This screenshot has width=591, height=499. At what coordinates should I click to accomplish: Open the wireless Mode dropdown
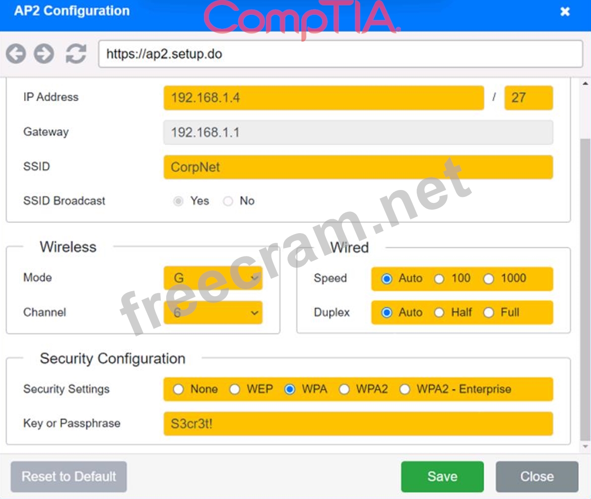click(213, 278)
